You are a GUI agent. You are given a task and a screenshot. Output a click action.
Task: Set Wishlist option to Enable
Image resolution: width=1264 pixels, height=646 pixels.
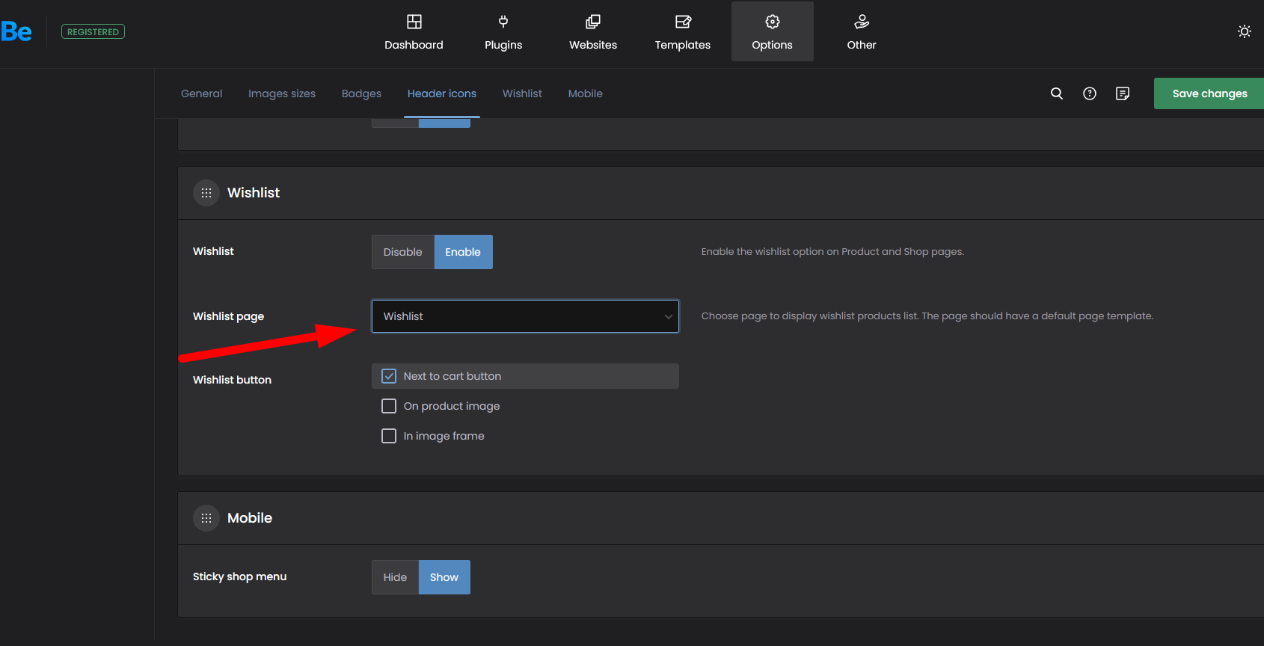coord(463,252)
